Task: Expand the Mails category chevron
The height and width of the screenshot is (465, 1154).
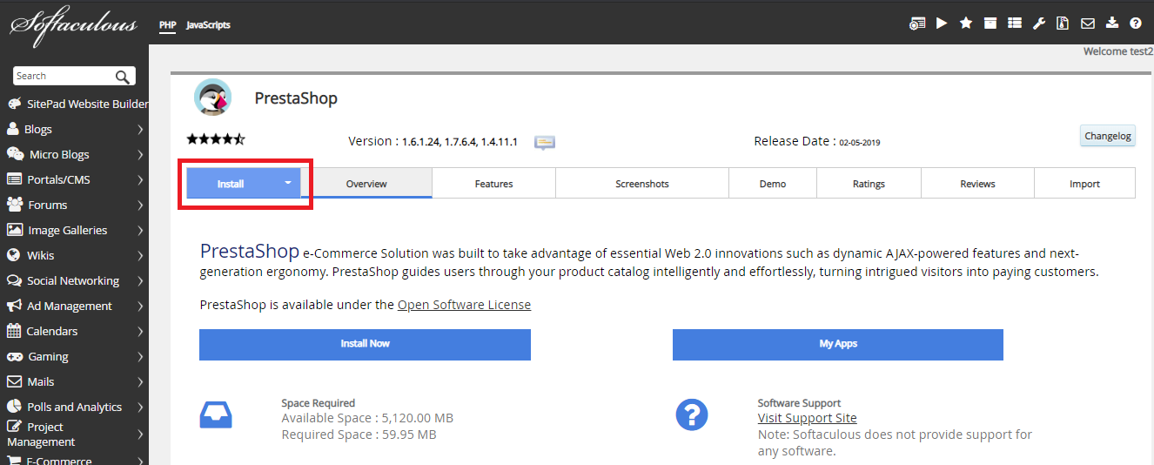Action: point(140,381)
